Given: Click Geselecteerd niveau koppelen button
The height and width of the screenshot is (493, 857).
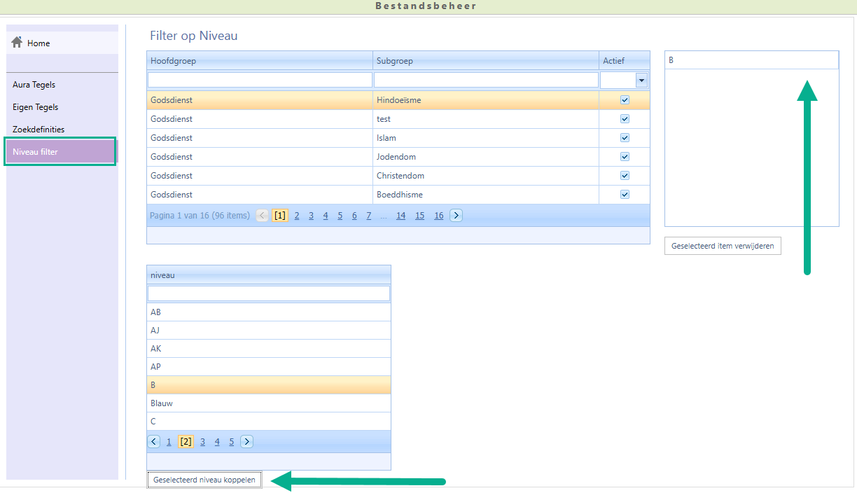Looking at the screenshot, I should click(204, 480).
